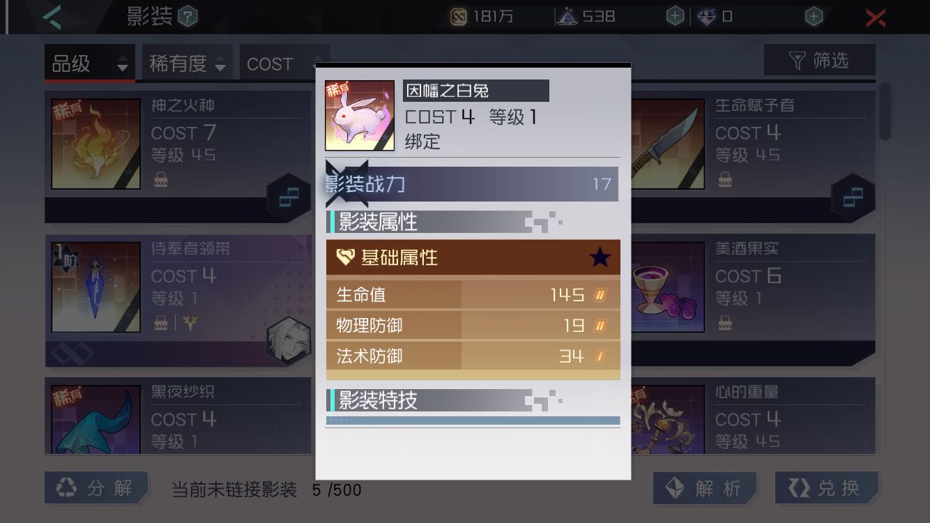This screenshot has height=523, width=930.
Task: Toggle the lock icon on 美酒果实
Action: (x=724, y=323)
